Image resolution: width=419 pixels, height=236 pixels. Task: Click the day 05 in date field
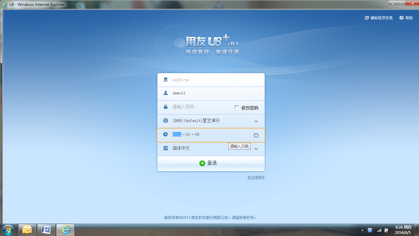pyautogui.click(x=197, y=135)
